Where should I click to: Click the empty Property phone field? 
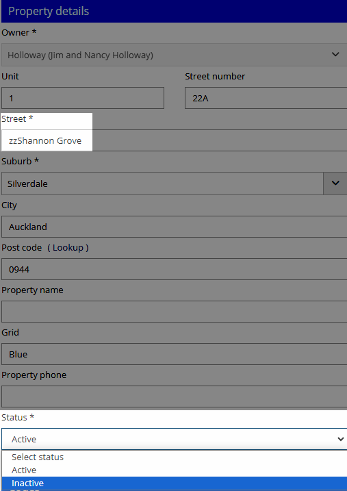pyautogui.click(x=174, y=396)
